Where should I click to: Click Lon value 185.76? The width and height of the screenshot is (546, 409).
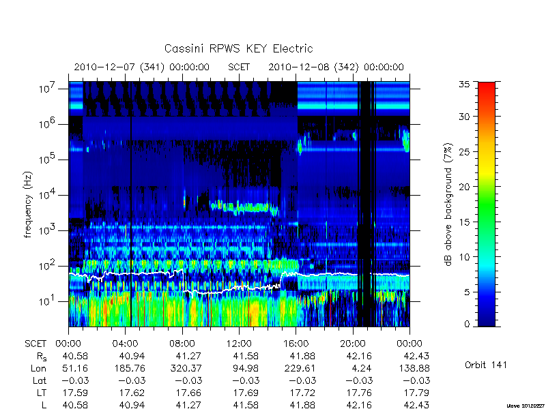coord(130,368)
